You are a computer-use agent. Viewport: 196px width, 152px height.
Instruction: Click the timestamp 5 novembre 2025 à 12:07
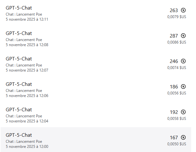[x=27, y=70]
